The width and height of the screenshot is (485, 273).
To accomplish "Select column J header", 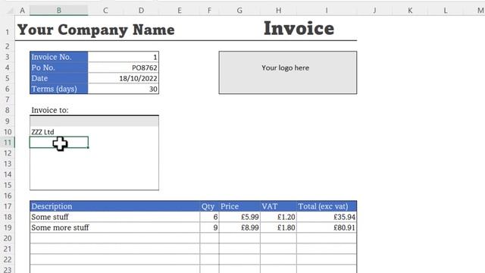I will (x=374, y=11).
